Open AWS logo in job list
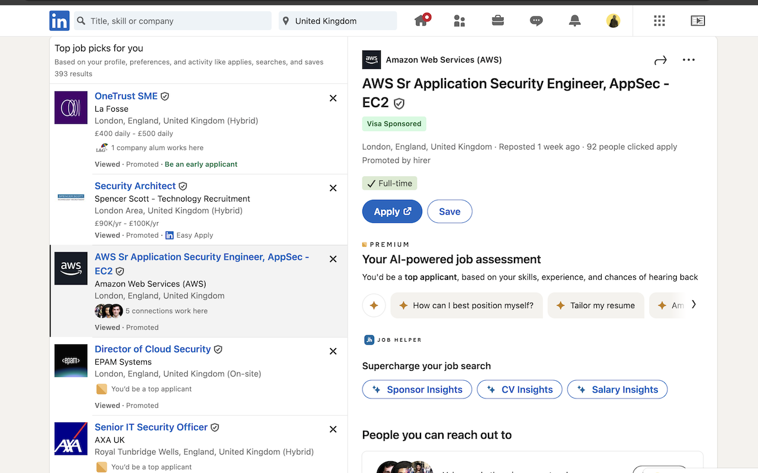 [71, 268]
